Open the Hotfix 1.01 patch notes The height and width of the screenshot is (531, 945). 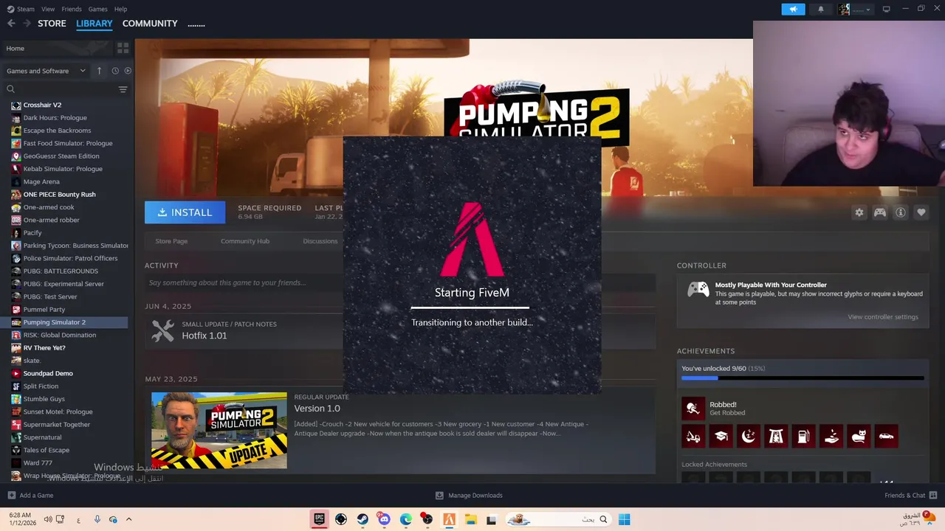point(205,336)
